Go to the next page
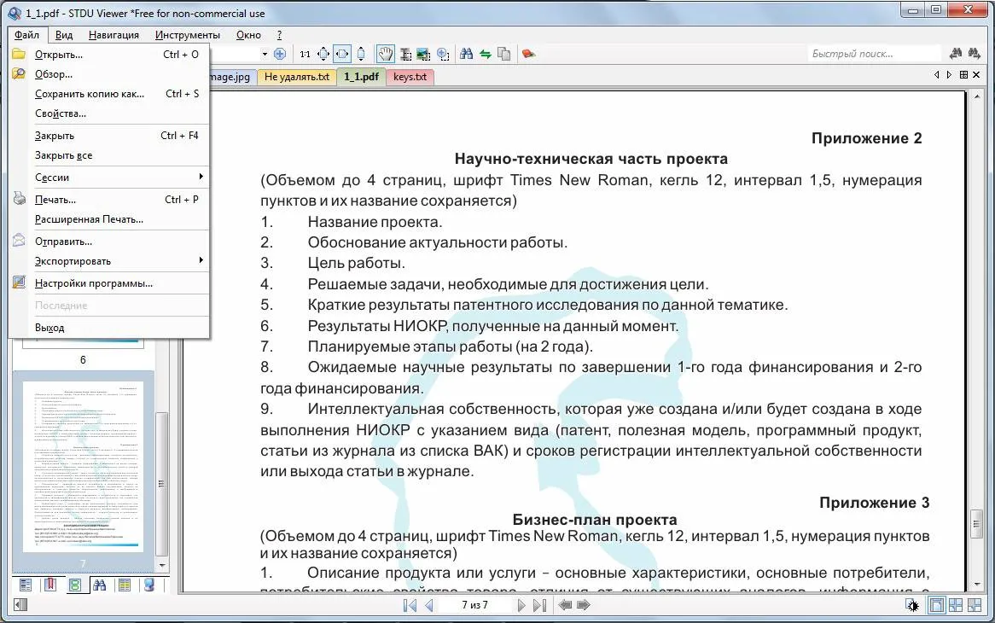Viewport: 995px width, 623px height. point(521,605)
